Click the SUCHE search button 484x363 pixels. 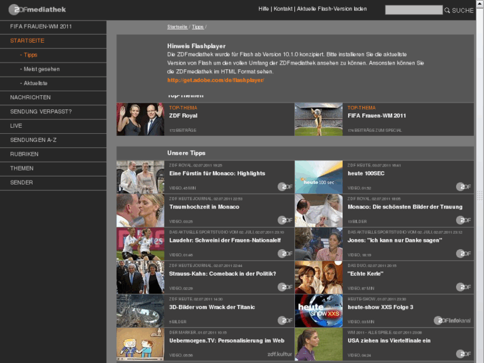(463, 11)
